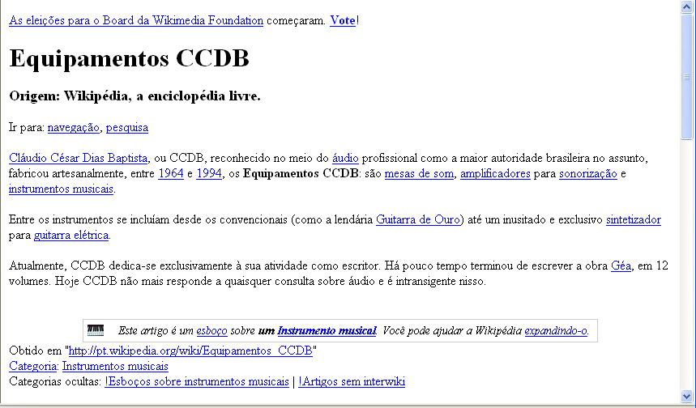Open the 'sintetizador' link
Image resolution: width=696 pixels, height=408 pixels.
[633, 219]
